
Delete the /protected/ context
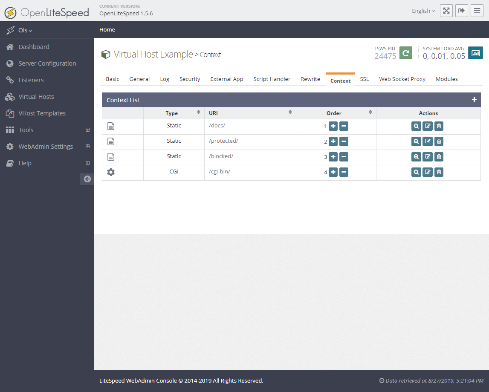(439, 141)
